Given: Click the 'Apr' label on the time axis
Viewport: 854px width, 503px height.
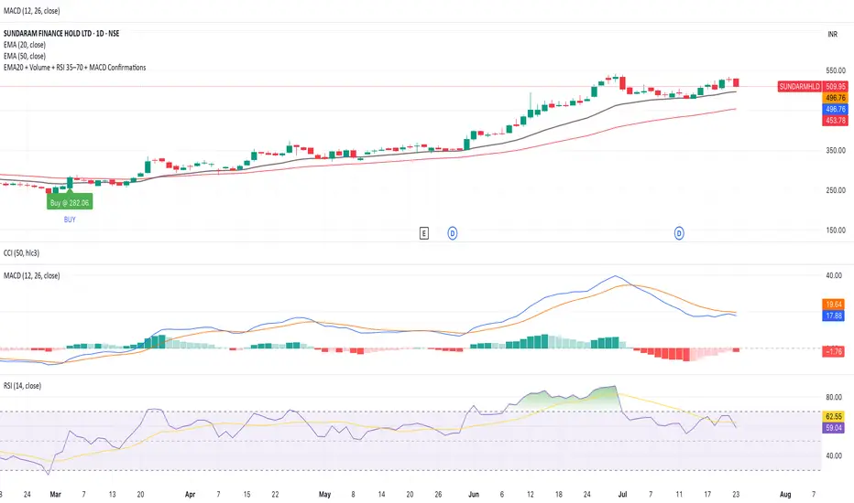Looking at the screenshot, I should (x=190, y=494).
